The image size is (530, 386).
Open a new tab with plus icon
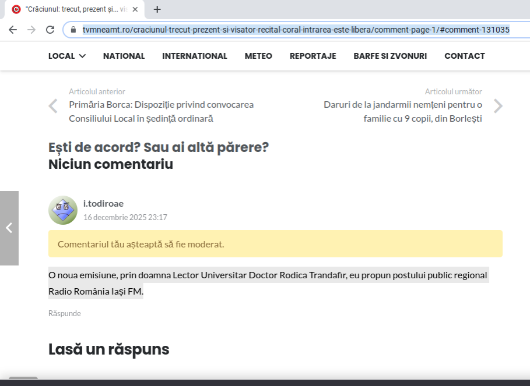click(x=157, y=9)
